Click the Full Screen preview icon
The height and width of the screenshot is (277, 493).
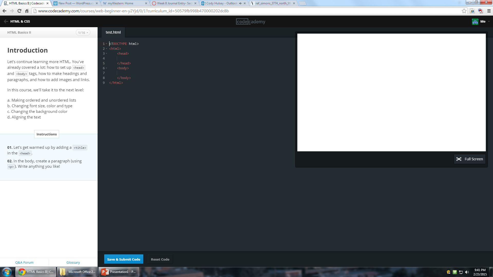click(x=459, y=159)
